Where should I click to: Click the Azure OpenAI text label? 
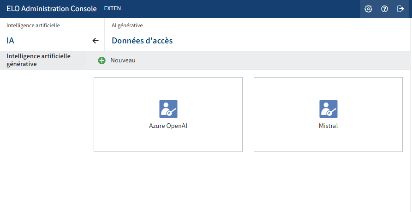click(x=168, y=126)
